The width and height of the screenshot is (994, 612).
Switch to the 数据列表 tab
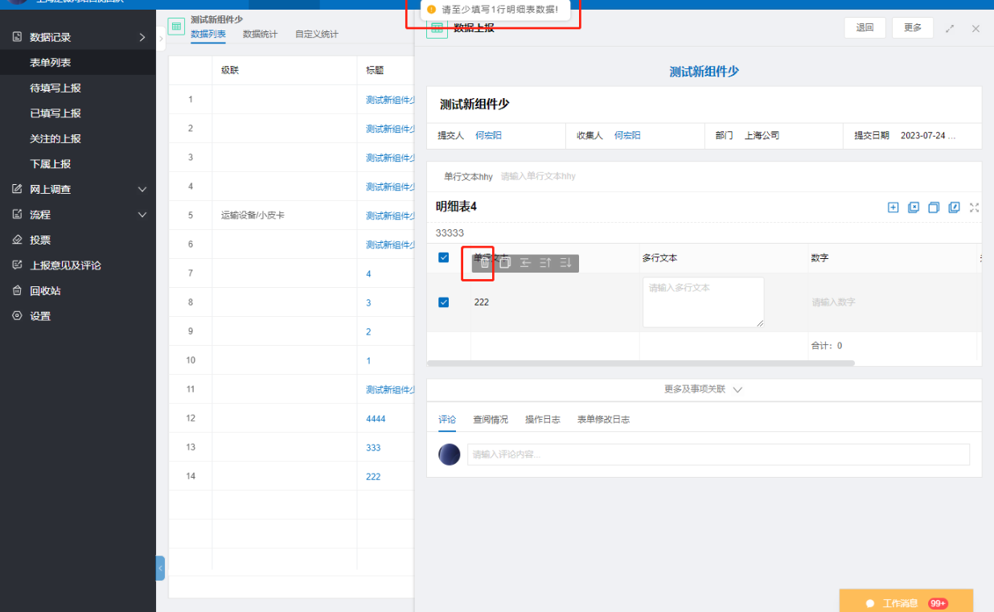pos(208,34)
